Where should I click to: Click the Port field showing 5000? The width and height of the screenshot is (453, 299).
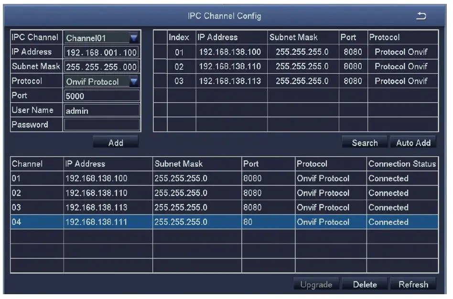click(101, 95)
